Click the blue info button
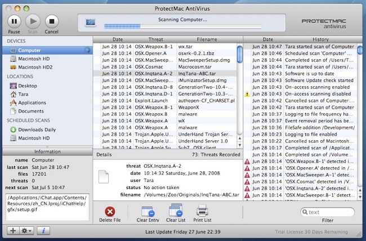The width and height of the screenshot is (366, 241). 44,231
